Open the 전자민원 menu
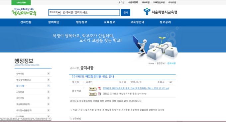226x122 pixels. [26, 22]
